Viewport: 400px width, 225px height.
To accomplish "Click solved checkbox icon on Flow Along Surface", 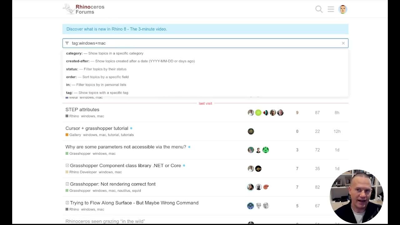I will pyautogui.click(x=67, y=203).
